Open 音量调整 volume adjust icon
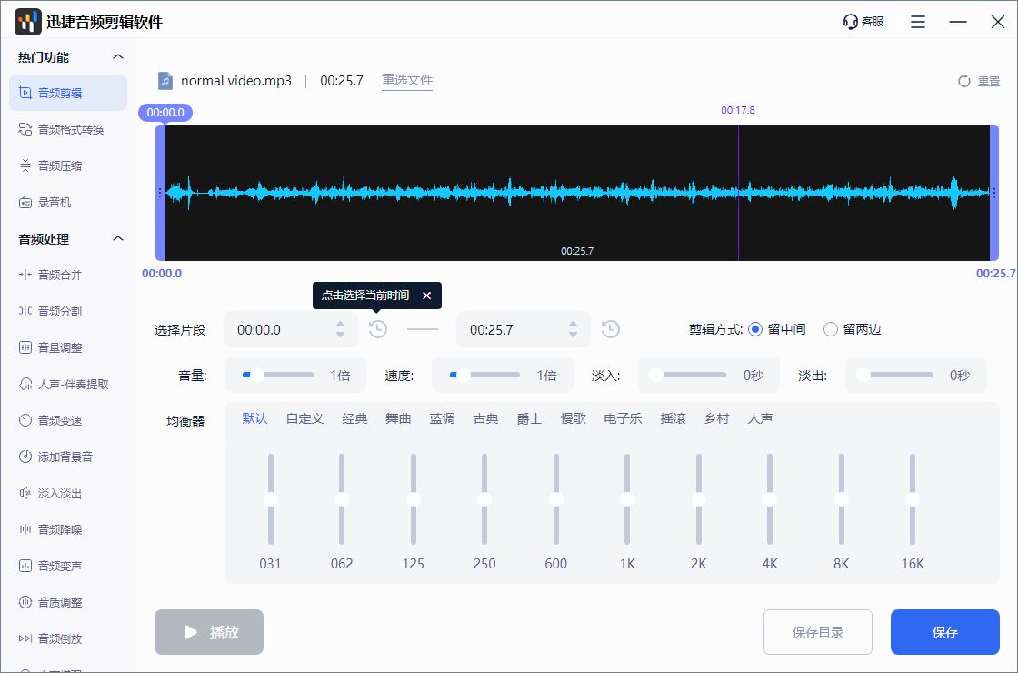 point(25,347)
